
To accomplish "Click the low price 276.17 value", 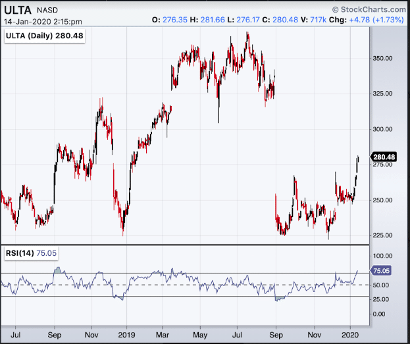I will (x=248, y=20).
